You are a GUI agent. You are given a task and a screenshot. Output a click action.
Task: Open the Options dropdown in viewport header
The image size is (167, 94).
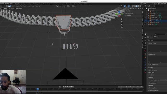pos(140,8)
